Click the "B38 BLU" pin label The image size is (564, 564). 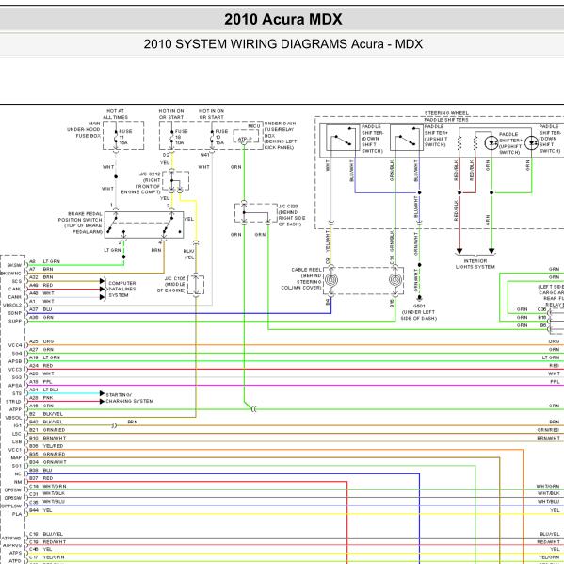pyautogui.click(x=40, y=471)
